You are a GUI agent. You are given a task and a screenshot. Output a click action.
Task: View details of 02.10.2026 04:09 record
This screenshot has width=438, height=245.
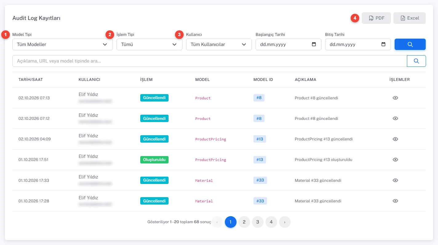[x=396, y=139]
